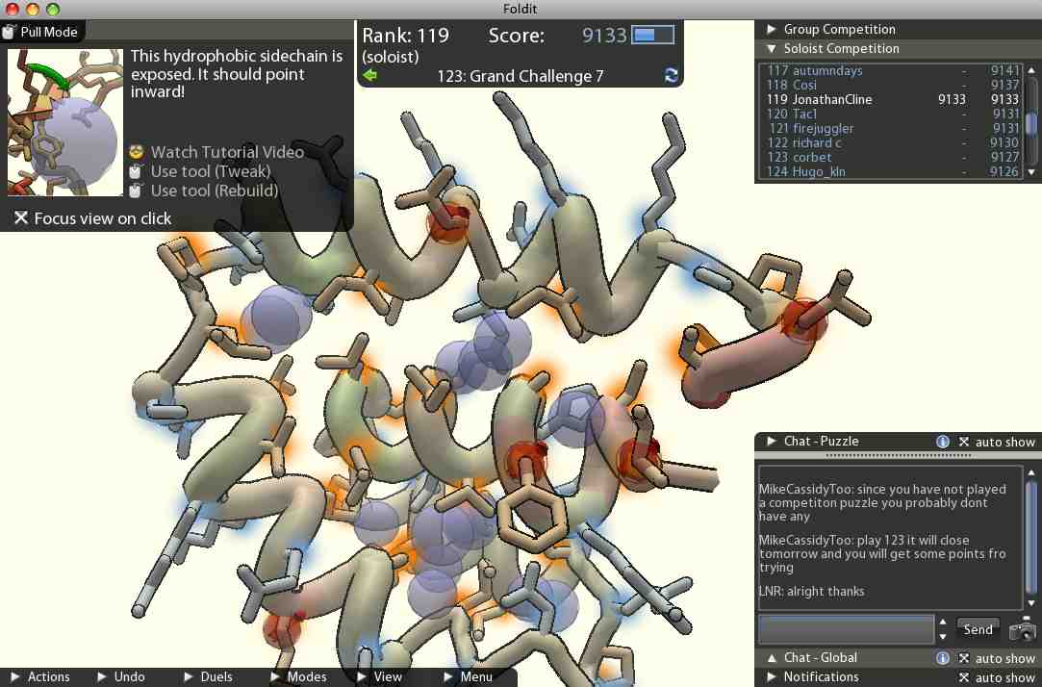Screen dimensions: 1042x687
Task: Click the green back arrow near Grand Challenge 7
Action: (370, 75)
